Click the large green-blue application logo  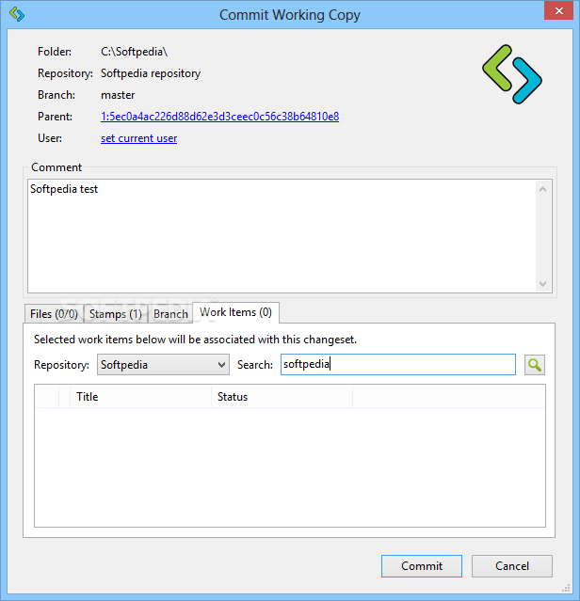(511, 74)
